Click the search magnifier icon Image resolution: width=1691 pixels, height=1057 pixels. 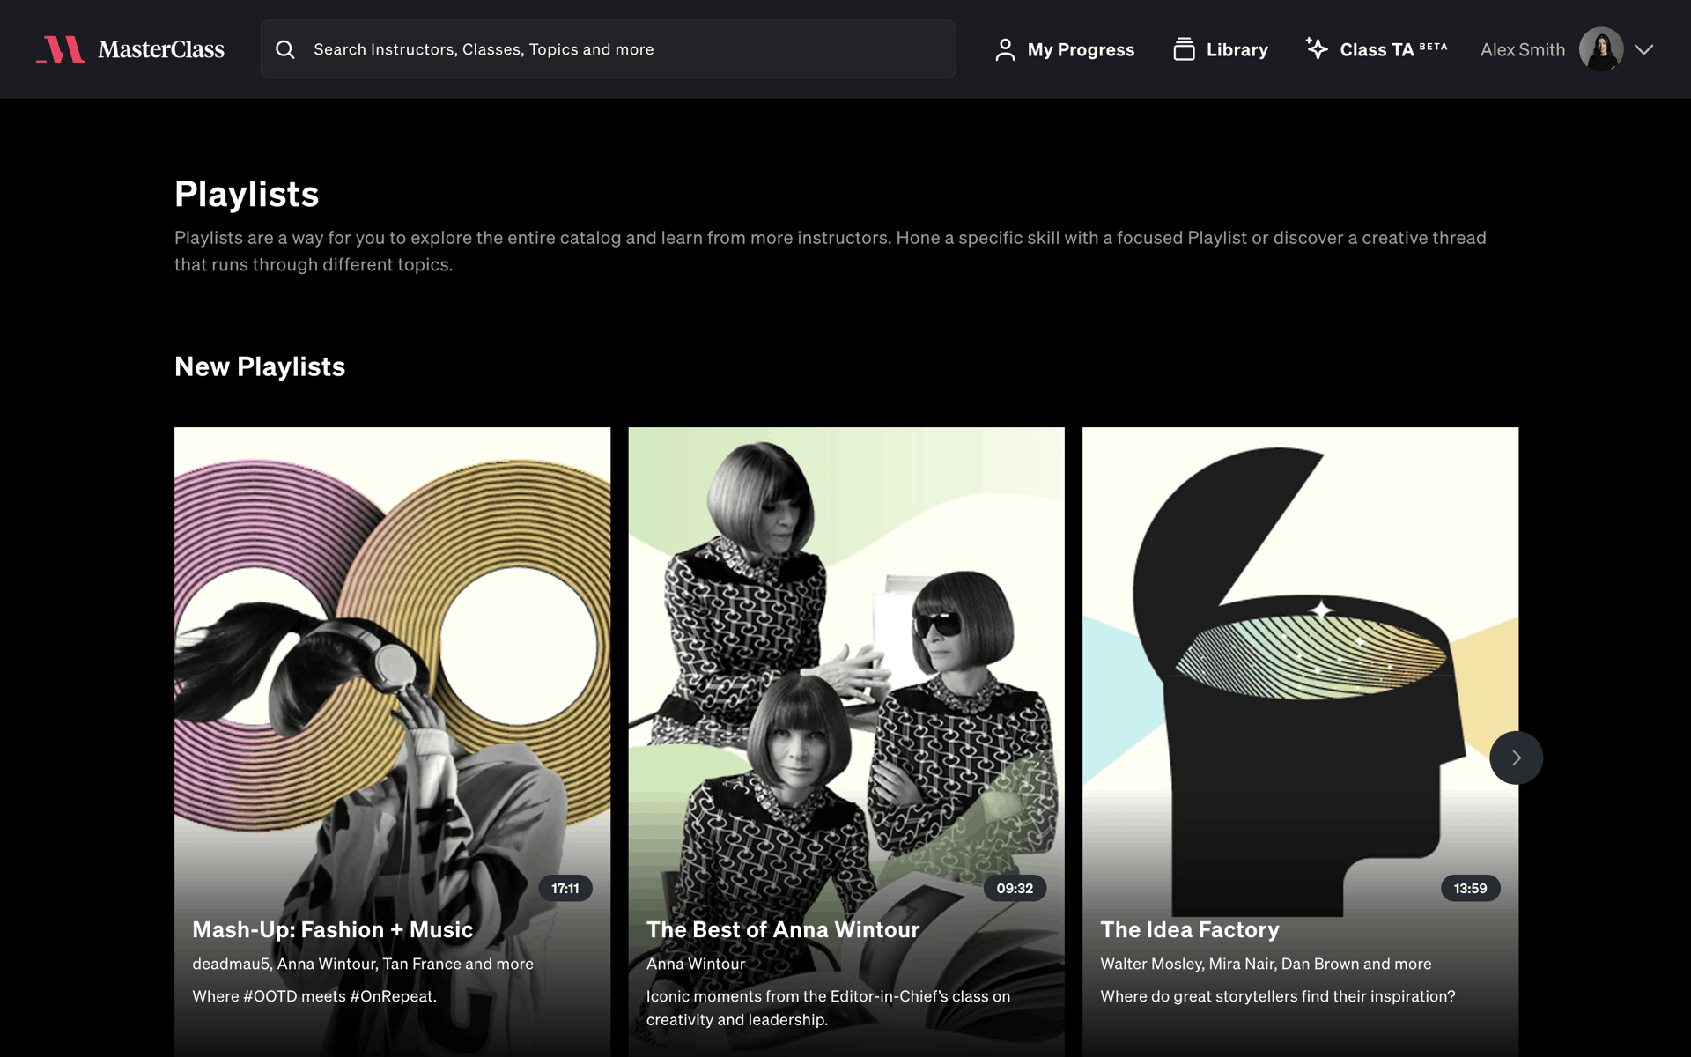285,49
